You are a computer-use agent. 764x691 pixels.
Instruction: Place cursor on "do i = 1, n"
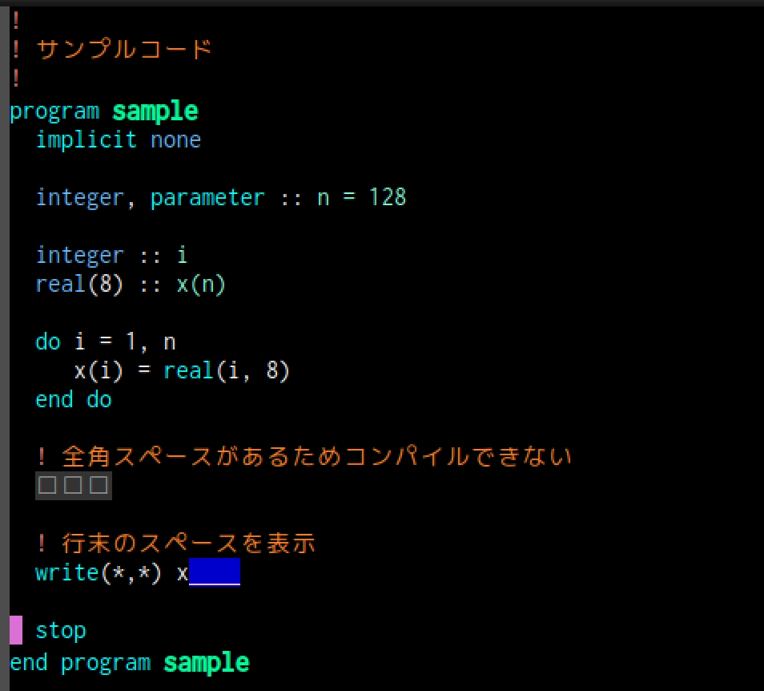pos(105,341)
